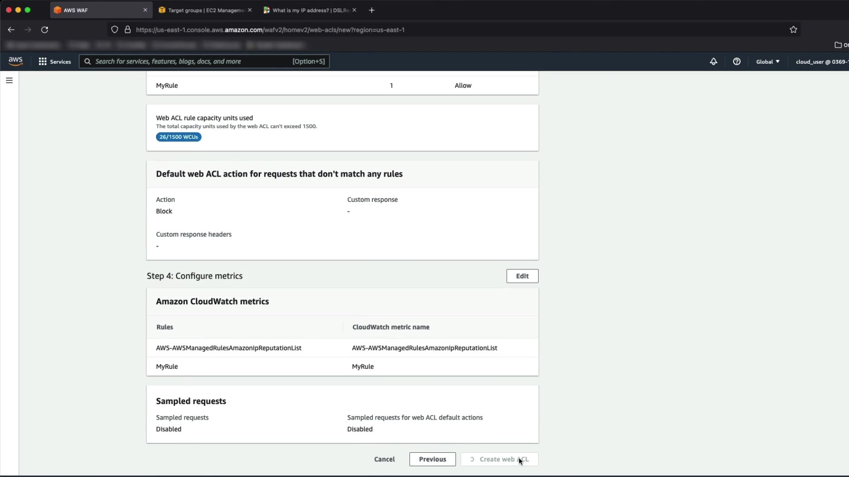Open a new browser tab
Image resolution: width=849 pixels, height=477 pixels.
click(371, 10)
